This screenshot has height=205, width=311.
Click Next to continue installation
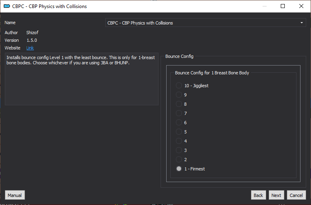pyautogui.click(x=276, y=195)
